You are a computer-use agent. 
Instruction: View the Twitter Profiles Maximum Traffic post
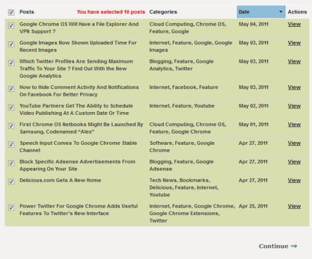tap(294, 62)
